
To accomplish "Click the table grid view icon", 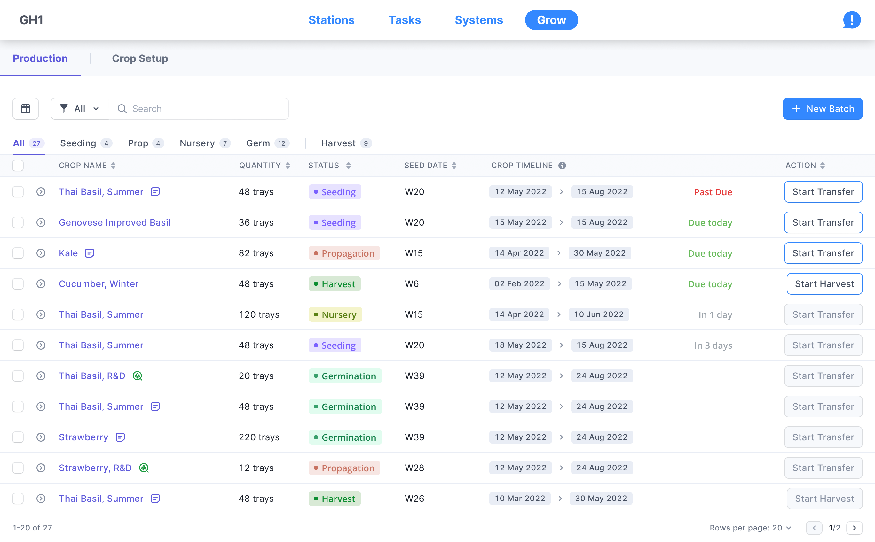I will click(26, 109).
